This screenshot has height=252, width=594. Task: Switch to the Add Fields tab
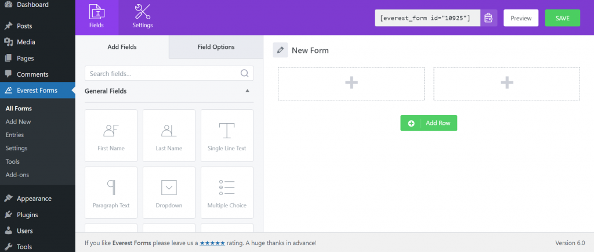click(122, 47)
